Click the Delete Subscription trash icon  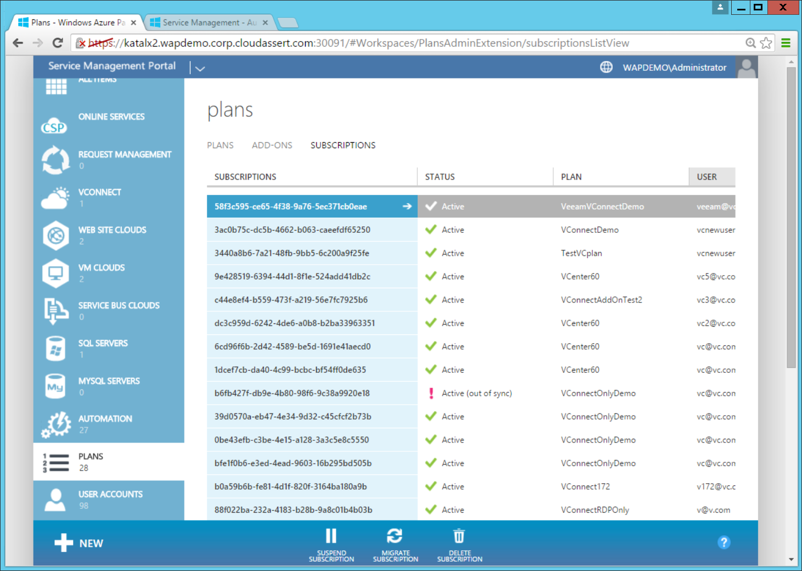tap(459, 536)
